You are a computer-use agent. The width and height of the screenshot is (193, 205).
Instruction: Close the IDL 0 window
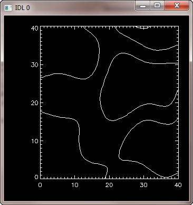[177, 6]
